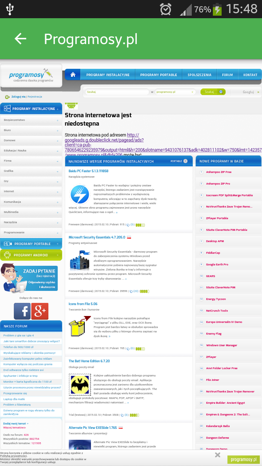Open forum topic Telefon do 900/1000 zł
Screen dimensions: 262x466
tap(18, 347)
